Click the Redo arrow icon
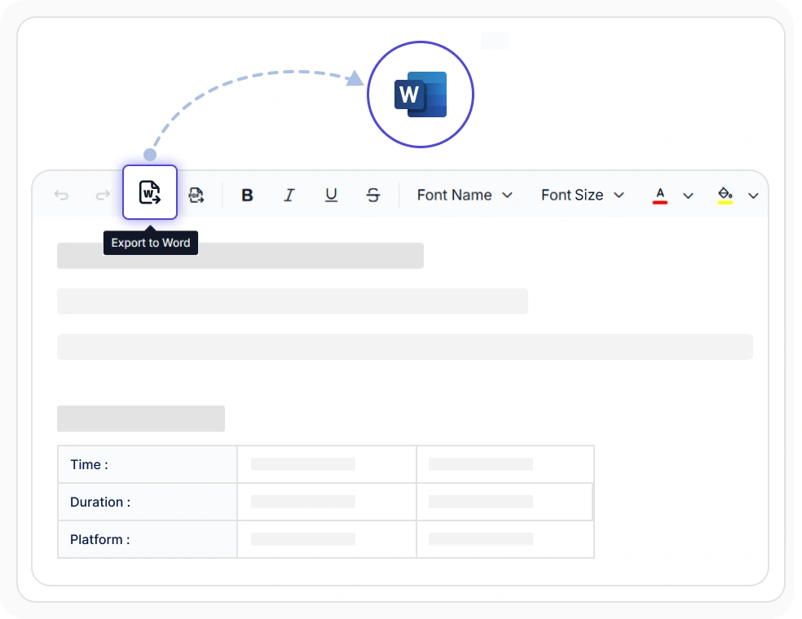 (103, 195)
